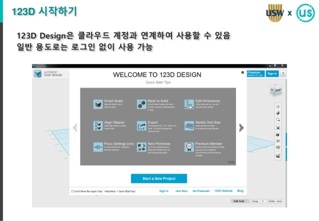
Task: Go to previous quick start tips page
Action: (x=75, y=128)
